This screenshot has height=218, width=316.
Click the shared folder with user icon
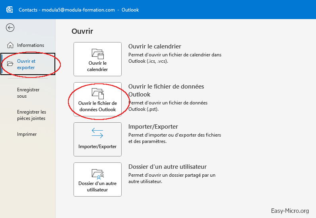(x=97, y=173)
